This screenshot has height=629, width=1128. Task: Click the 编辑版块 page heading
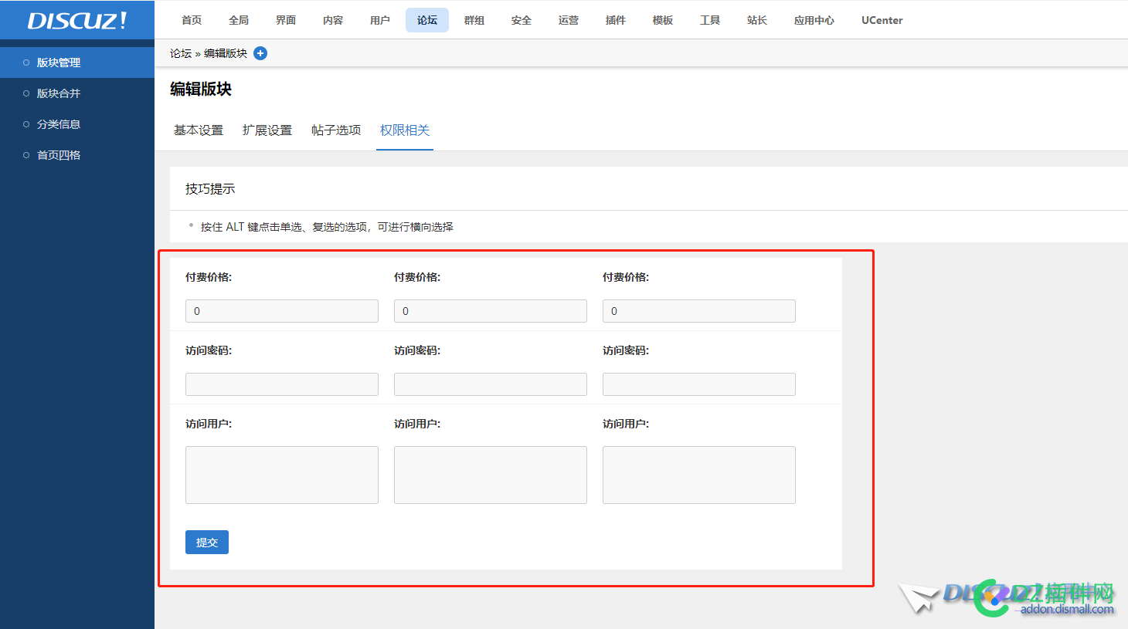(201, 89)
